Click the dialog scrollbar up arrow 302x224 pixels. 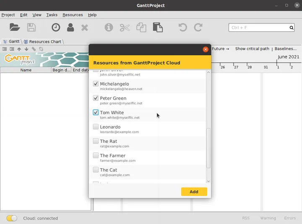click(x=208, y=72)
